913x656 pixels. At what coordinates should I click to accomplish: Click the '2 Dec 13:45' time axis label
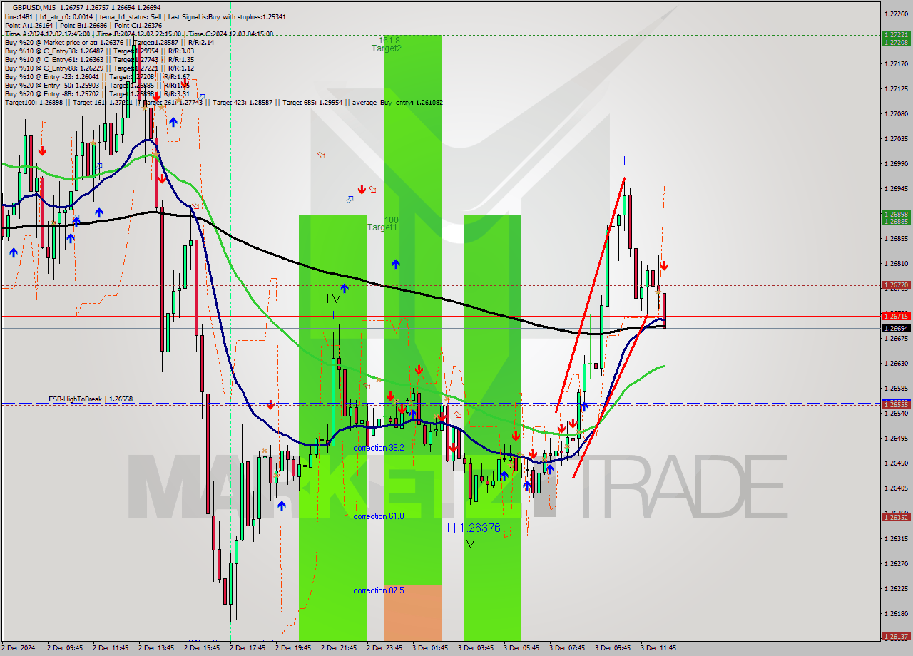coord(156,648)
